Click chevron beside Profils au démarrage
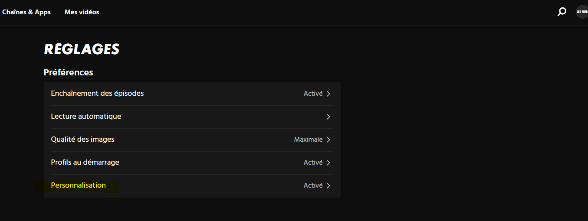This screenshot has width=588, height=221. tap(328, 162)
